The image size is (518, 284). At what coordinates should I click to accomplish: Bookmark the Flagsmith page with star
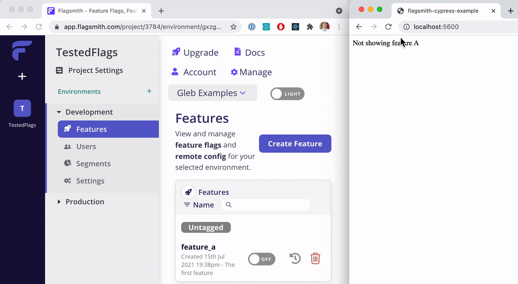[234, 27]
